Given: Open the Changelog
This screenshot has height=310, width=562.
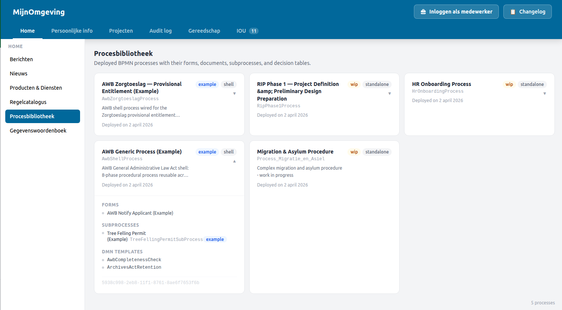Looking at the screenshot, I should point(527,12).
